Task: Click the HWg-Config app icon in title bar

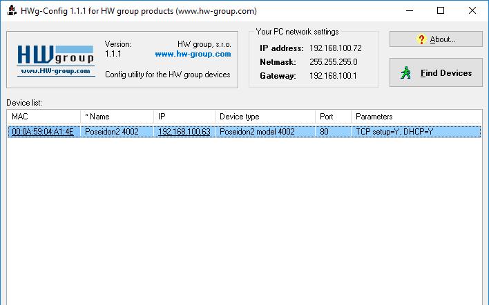Action: (x=12, y=10)
